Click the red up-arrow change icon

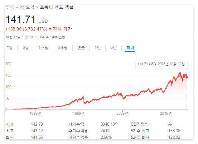click(x=50, y=29)
